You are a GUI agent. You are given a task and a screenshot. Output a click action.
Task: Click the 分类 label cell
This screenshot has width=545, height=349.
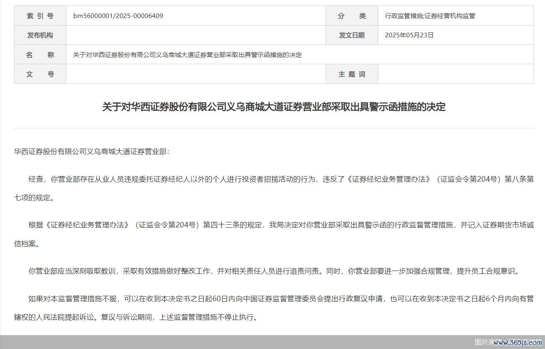click(352, 16)
